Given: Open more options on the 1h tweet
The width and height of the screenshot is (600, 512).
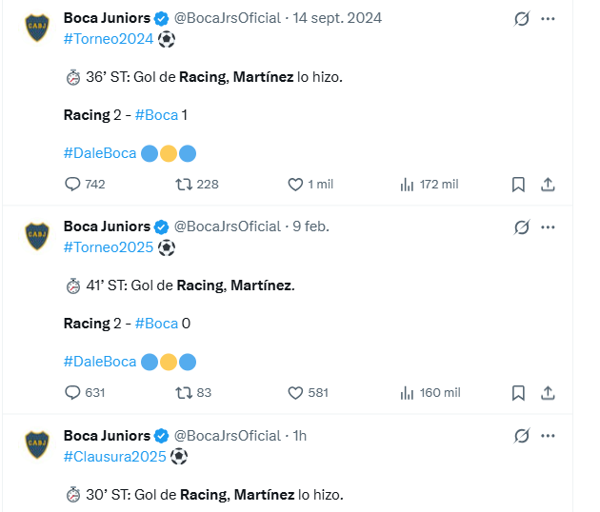Looking at the screenshot, I should [x=548, y=435].
